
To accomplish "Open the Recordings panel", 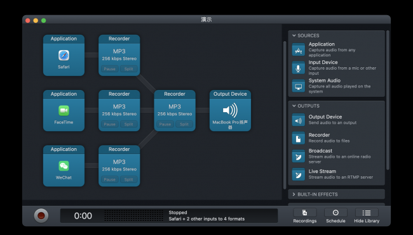I will point(305,215).
